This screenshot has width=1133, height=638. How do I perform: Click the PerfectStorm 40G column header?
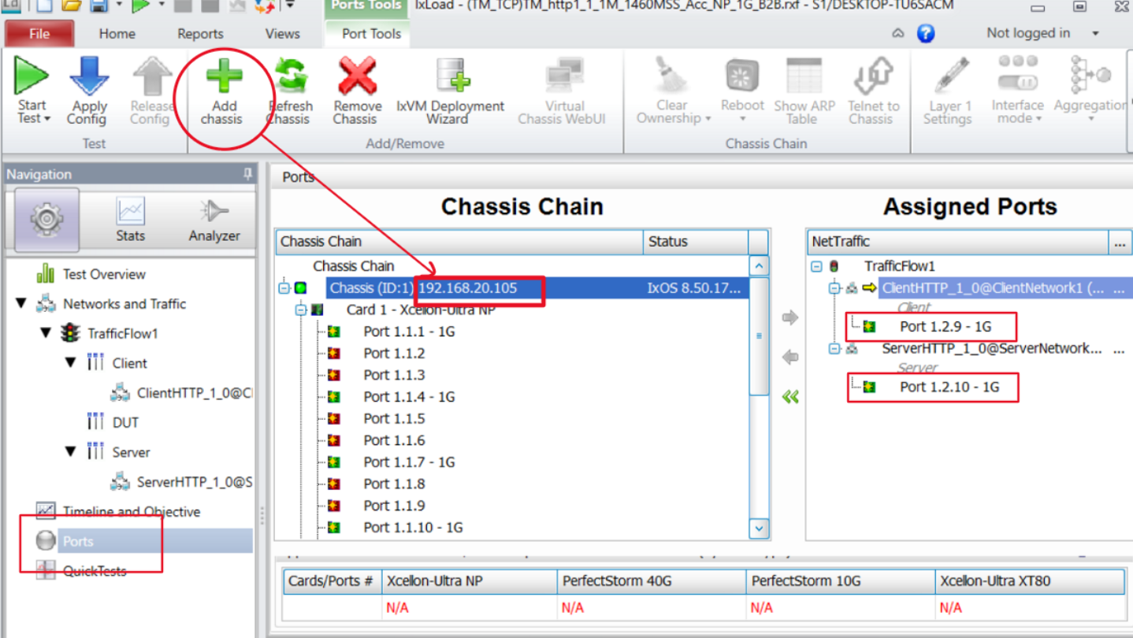point(650,581)
